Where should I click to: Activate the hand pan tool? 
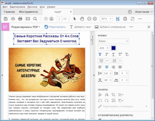pos(82,19)
